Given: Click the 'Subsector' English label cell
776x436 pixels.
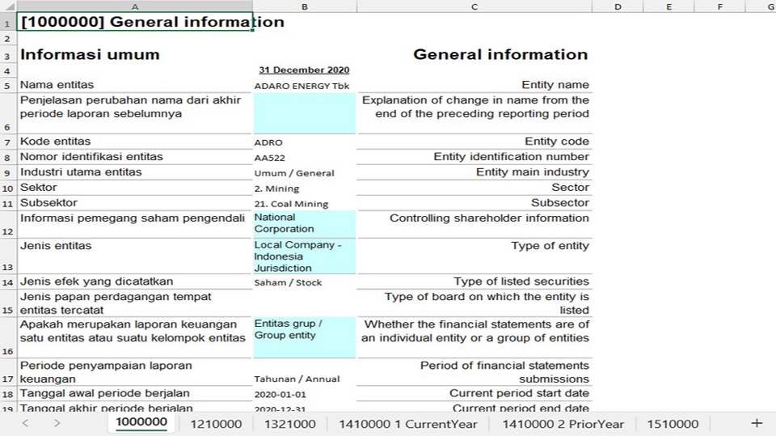Looking at the screenshot, I should (474, 203).
